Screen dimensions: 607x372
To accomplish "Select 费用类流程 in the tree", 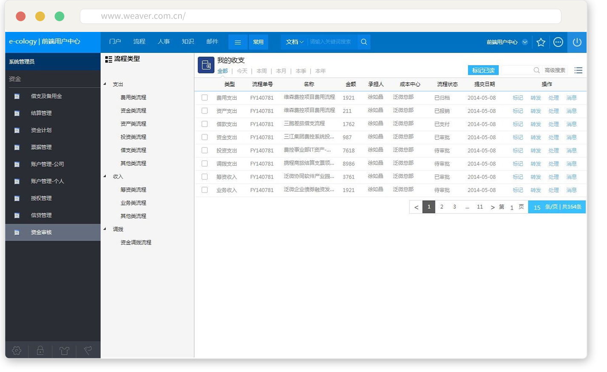I will (133, 97).
